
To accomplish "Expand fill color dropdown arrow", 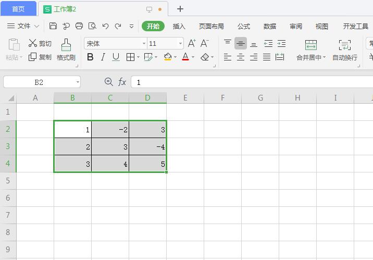I will [x=176, y=57].
